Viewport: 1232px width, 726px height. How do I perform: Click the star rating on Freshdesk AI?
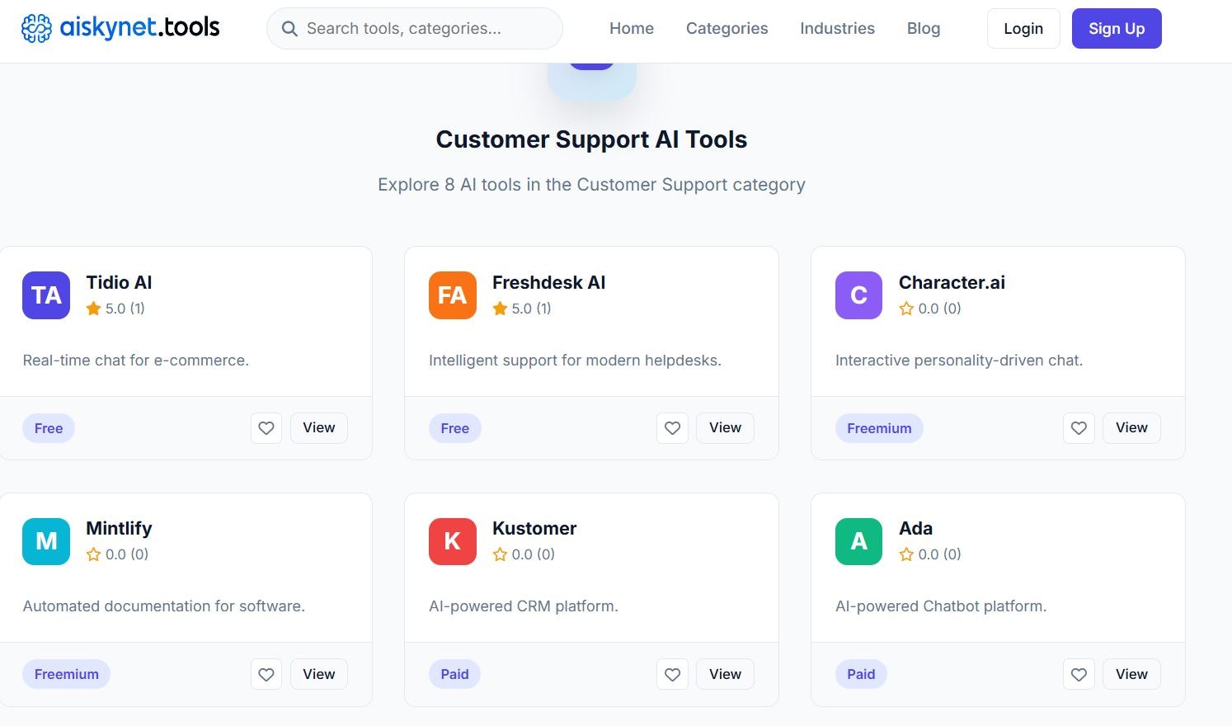click(x=500, y=308)
